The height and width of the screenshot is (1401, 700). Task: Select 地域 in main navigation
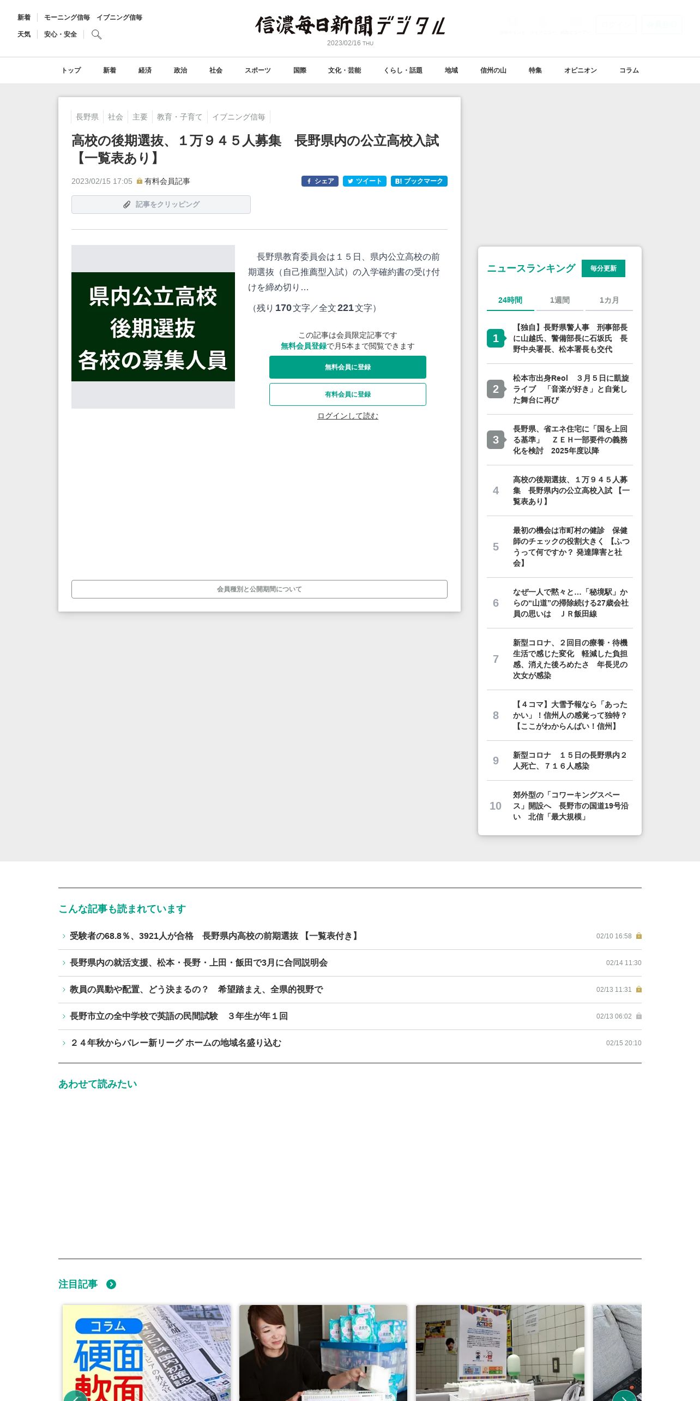click(451, 70)
